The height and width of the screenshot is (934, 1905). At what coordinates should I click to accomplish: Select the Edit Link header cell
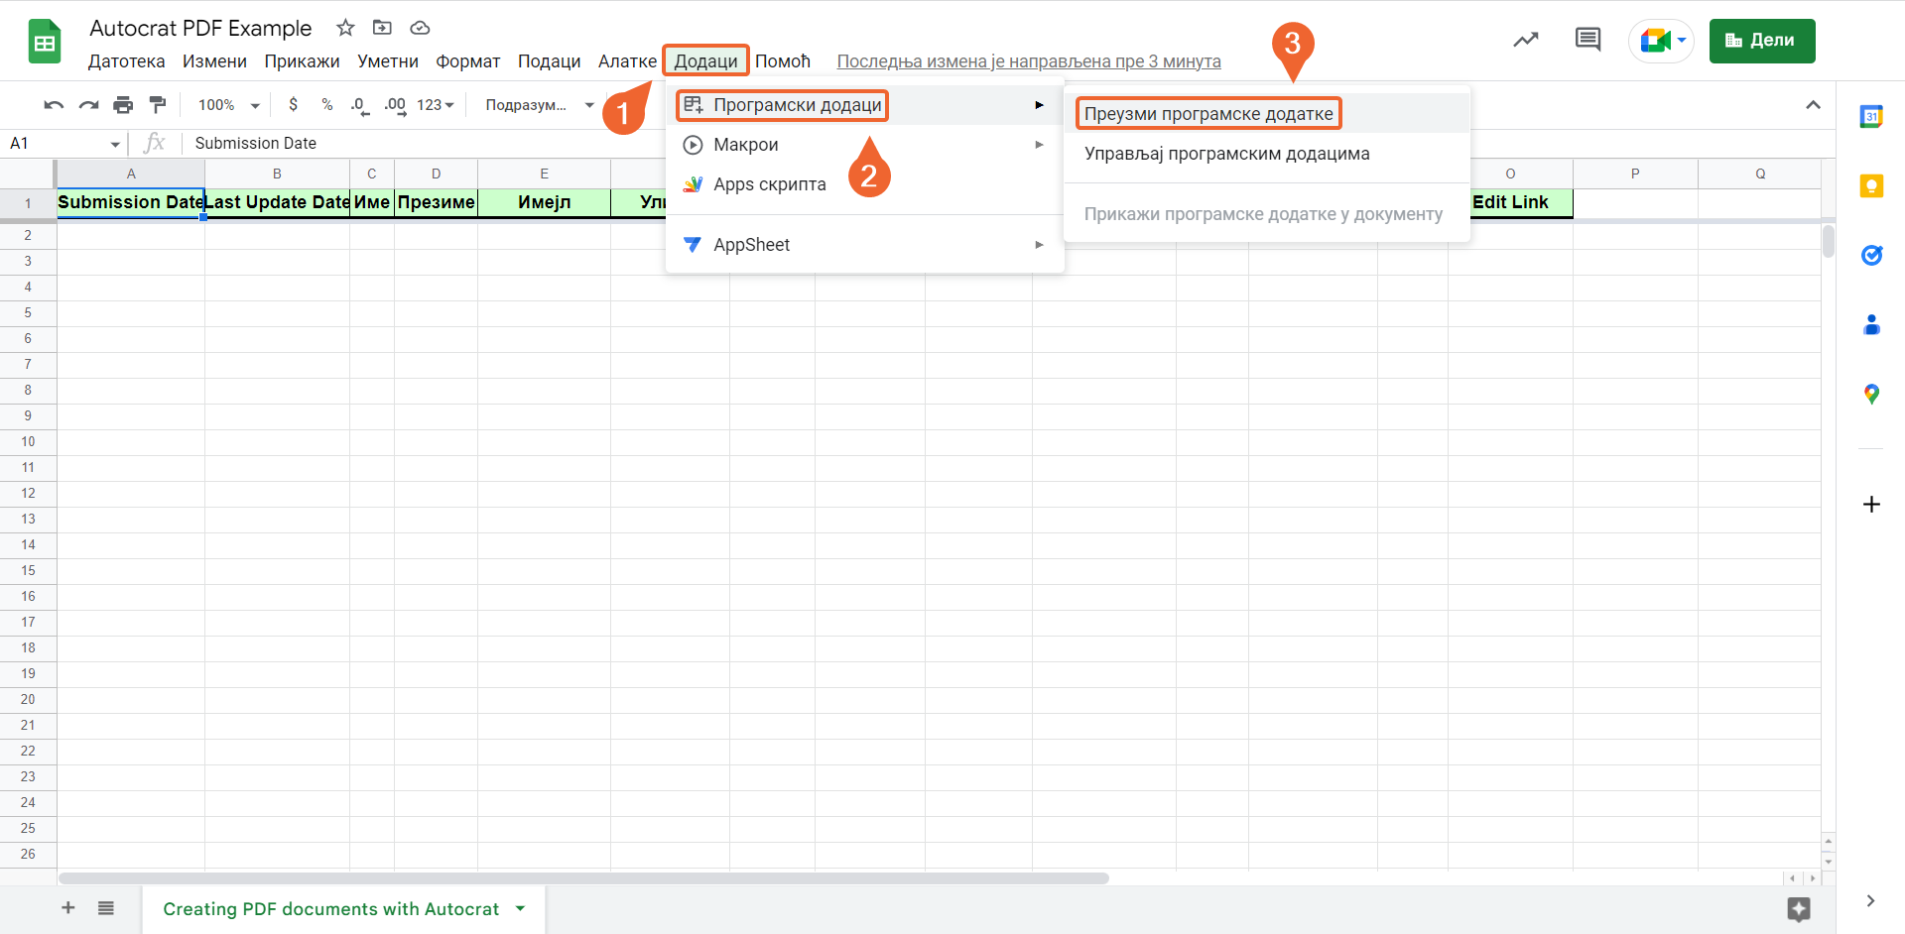(1510, 202)
